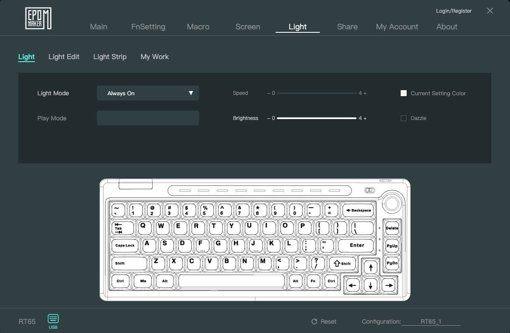Open the Play Mode dropdown field
This screenshot has height=333, width=510.
point(148,118)
